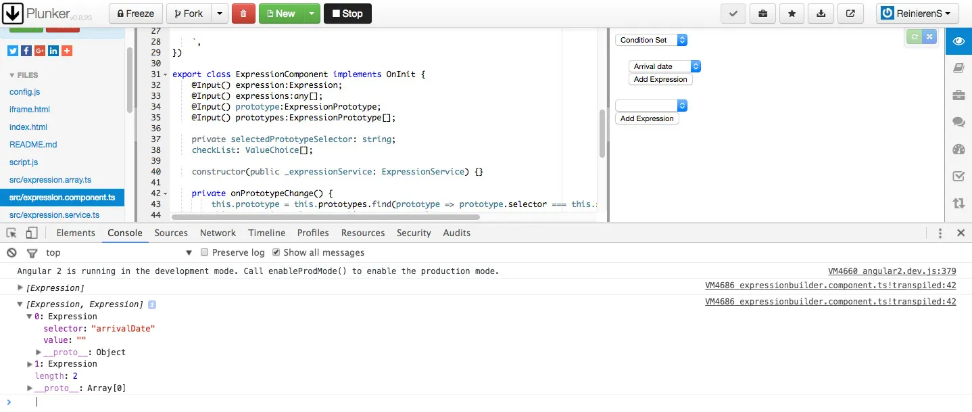Open preview in external window icon
The image size is (972, 412).
tap(850, 14)
